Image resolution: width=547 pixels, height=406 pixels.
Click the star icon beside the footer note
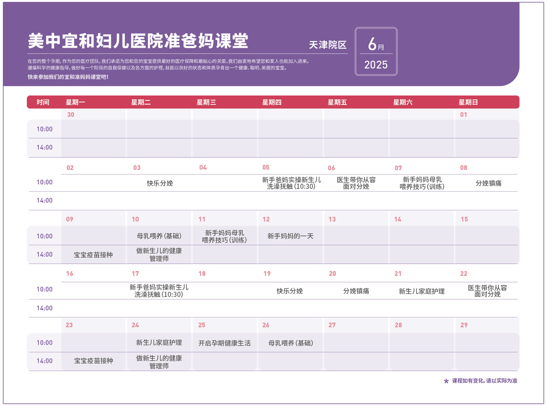[446, 381]
